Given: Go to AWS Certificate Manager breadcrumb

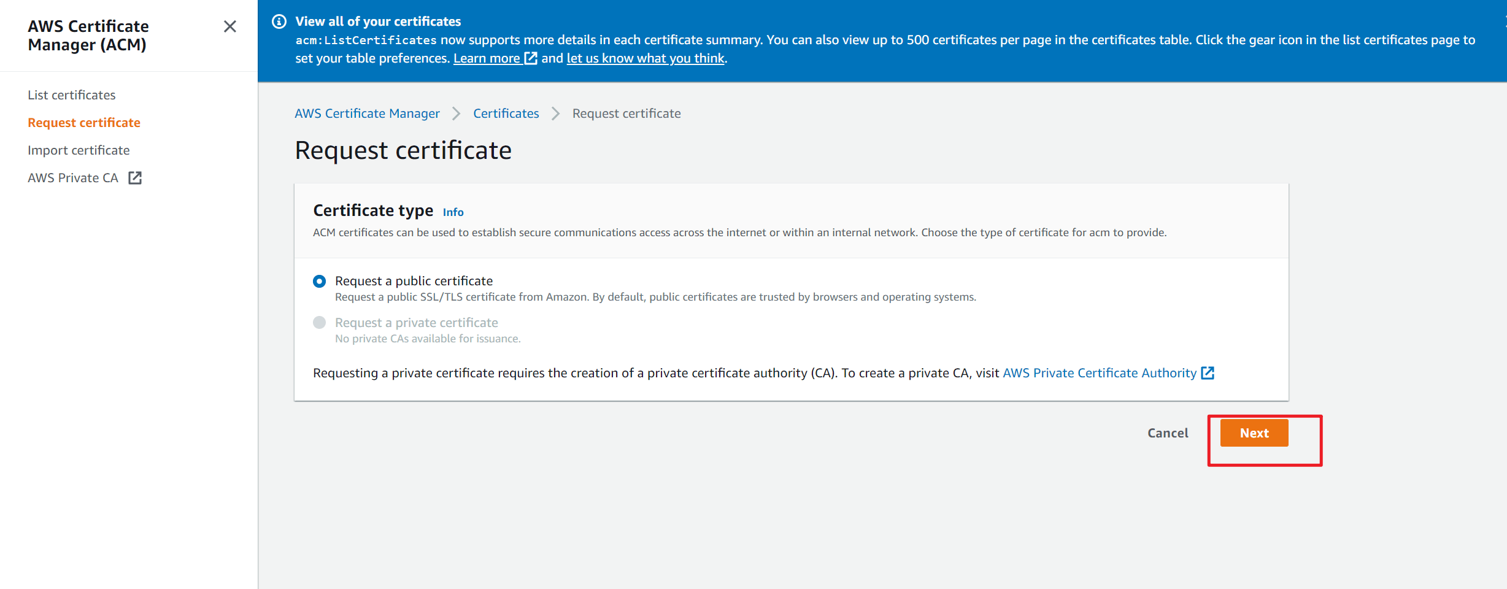Looking at the screenshot, I should point(367,114).
